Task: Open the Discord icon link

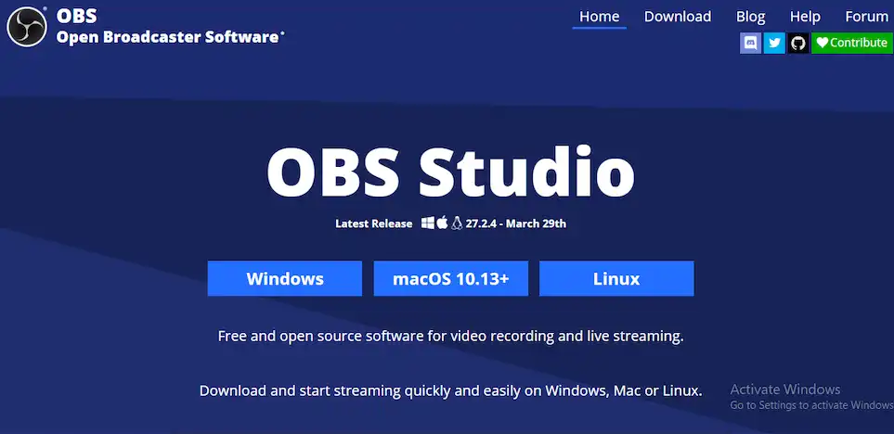Action: 750,43
